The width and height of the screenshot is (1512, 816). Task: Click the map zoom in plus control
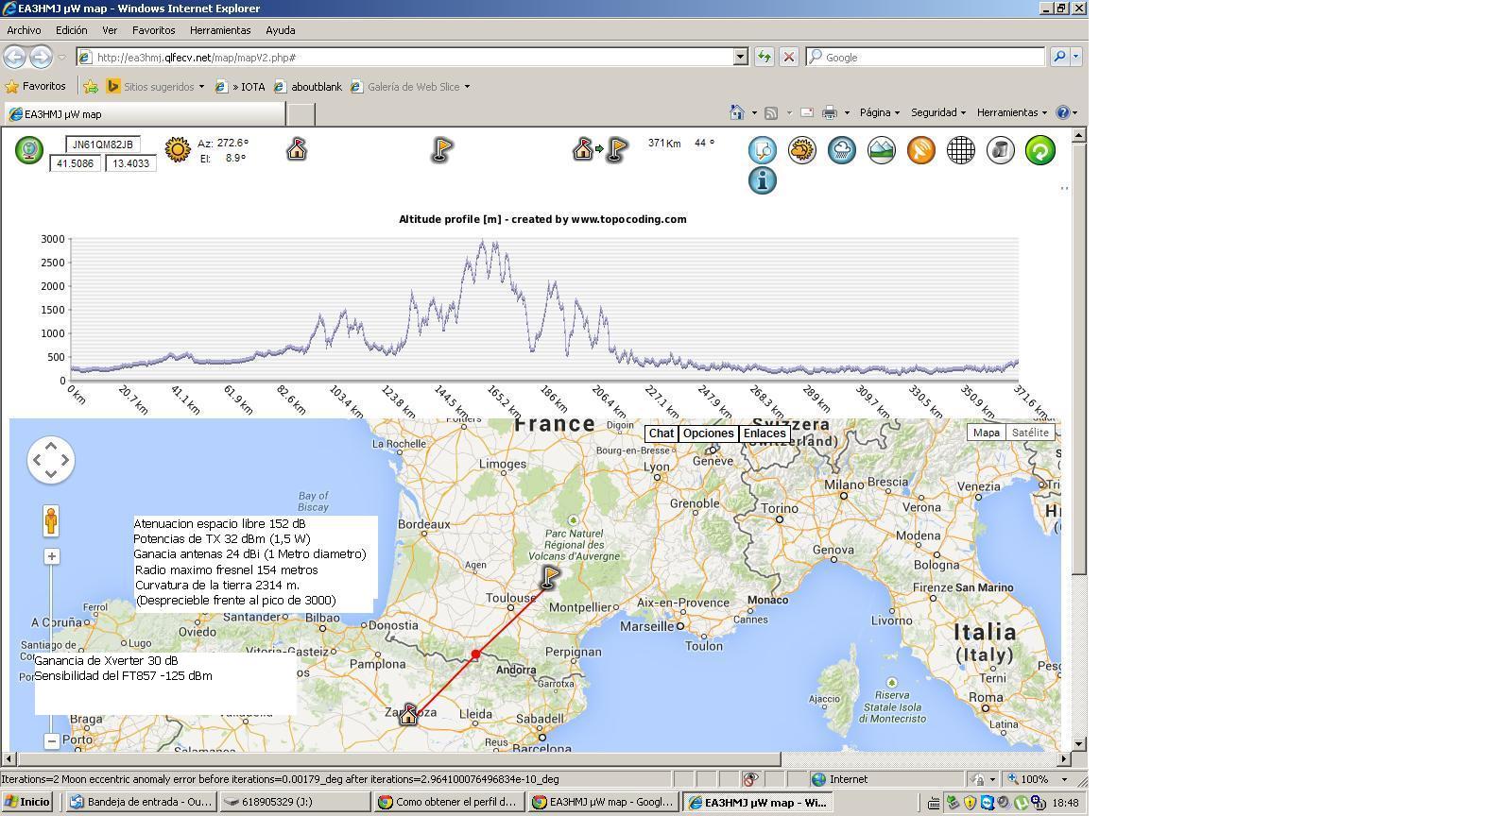tap(52, 556)
